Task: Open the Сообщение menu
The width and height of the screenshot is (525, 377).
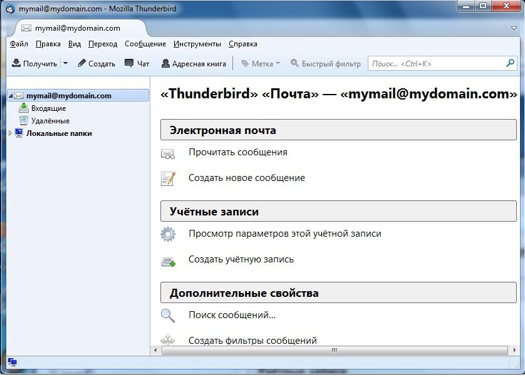Action: (145, 44)
